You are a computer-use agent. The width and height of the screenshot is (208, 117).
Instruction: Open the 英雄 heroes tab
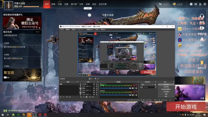pos(53,4)
